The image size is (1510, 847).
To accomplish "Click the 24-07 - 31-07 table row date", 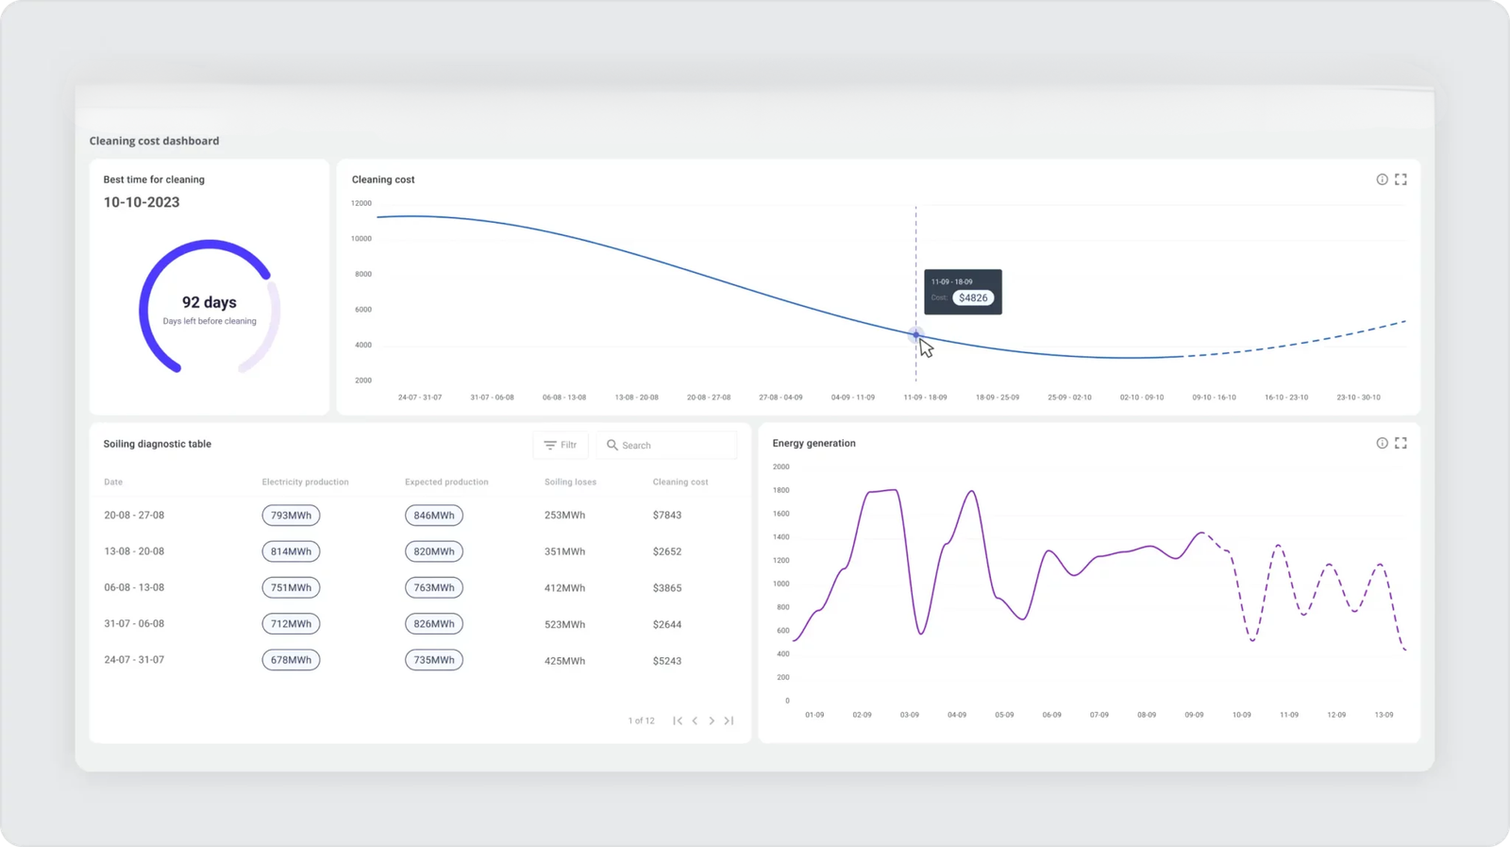I will coord(134,660).
